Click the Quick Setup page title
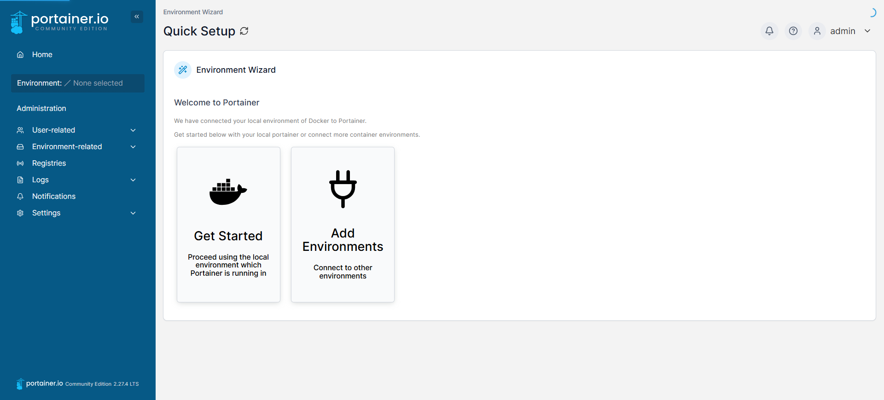 tap(199, 31)
